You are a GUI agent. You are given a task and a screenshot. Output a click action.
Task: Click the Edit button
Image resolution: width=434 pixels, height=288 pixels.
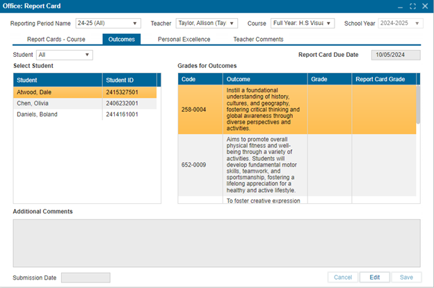374,277
